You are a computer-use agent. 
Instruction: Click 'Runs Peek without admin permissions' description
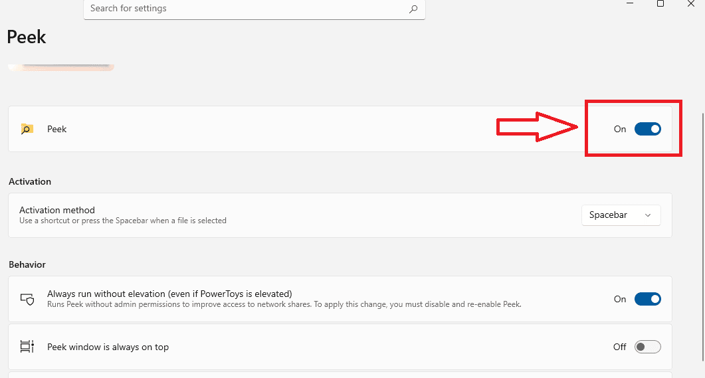click(x=284, y=304)
